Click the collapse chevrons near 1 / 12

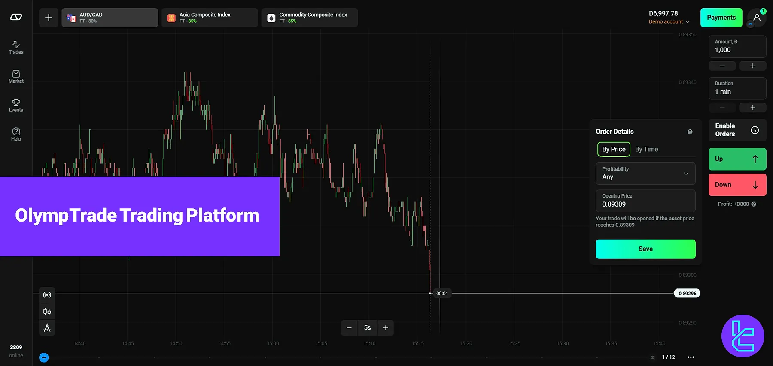[653, 357]
